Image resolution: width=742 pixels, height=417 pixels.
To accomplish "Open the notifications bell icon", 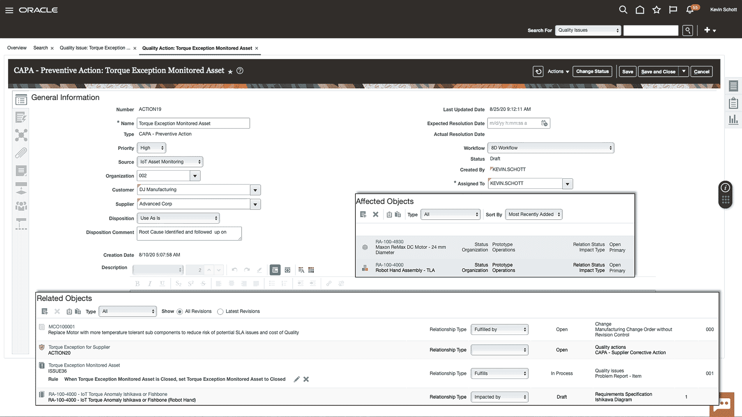I will click(x=690, y=10).
